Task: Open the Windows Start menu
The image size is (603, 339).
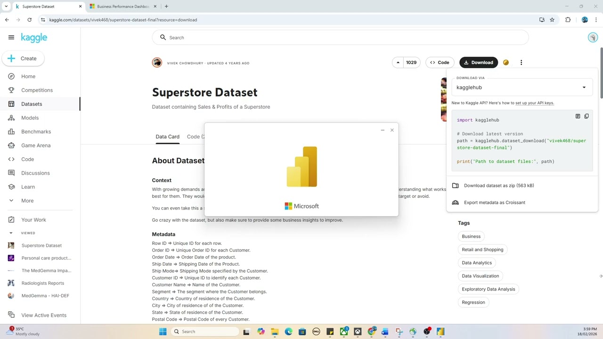Action: [163, 331]
